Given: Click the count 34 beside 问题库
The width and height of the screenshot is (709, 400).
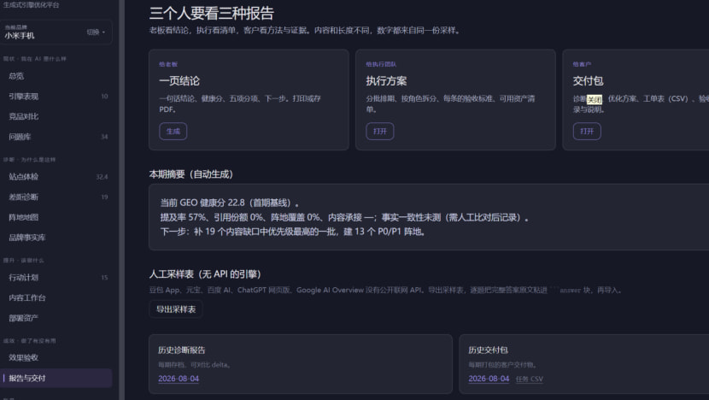Looking at the screenshot, I should click(x=104, y=137).
